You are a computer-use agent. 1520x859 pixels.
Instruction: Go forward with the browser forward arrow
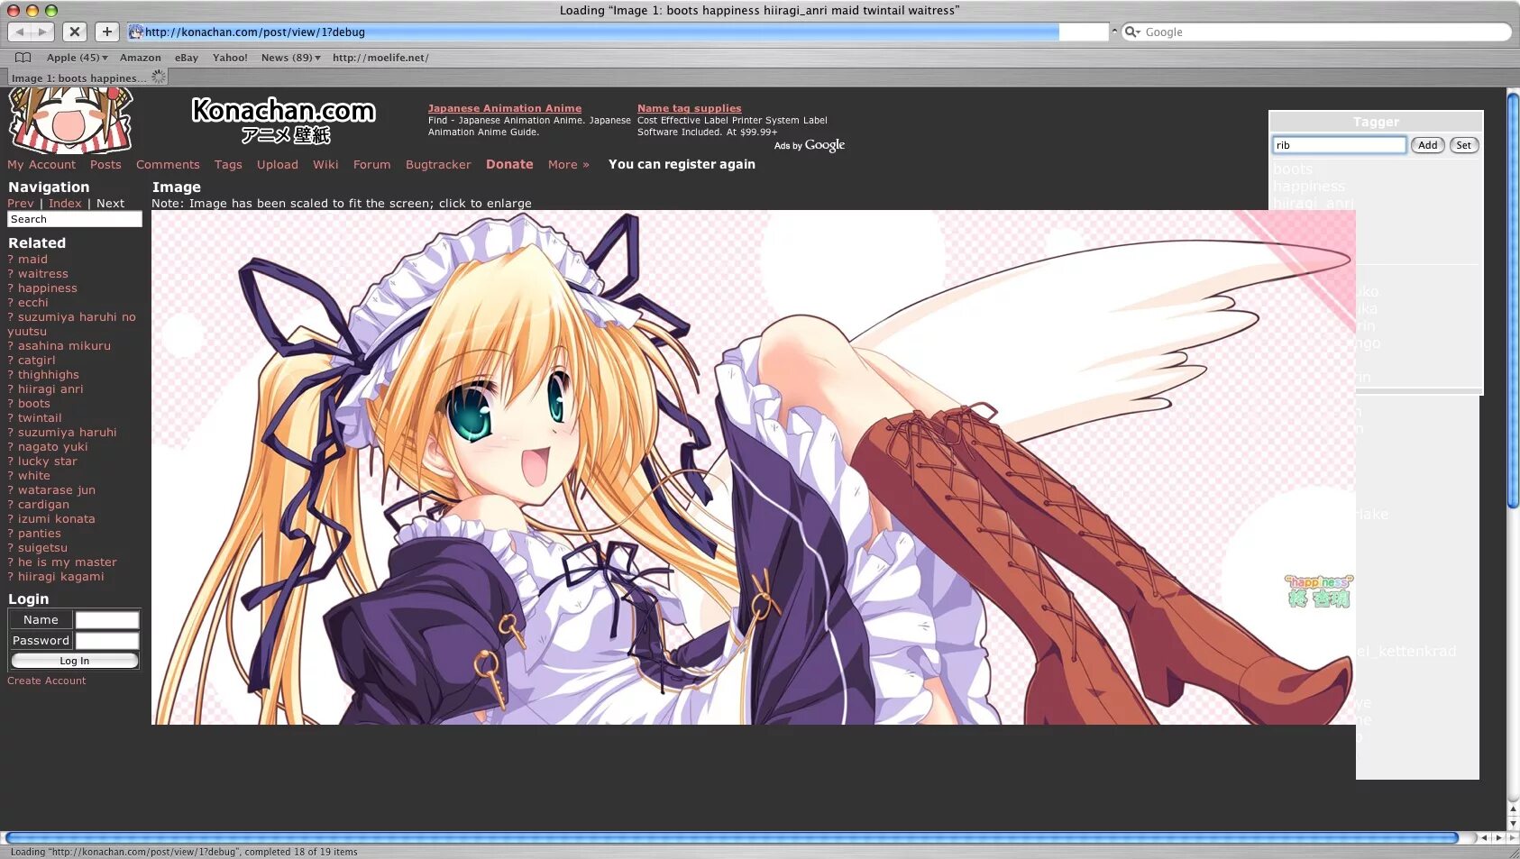(x=42, y=32)
